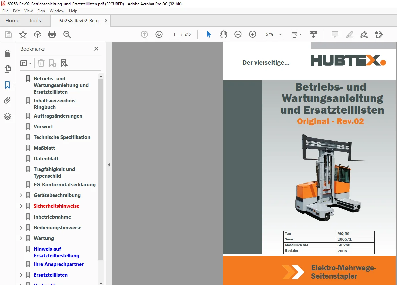Add a comment sticky note
The width and height of the screenshot is (397, 285).
(x=335, y=34)
